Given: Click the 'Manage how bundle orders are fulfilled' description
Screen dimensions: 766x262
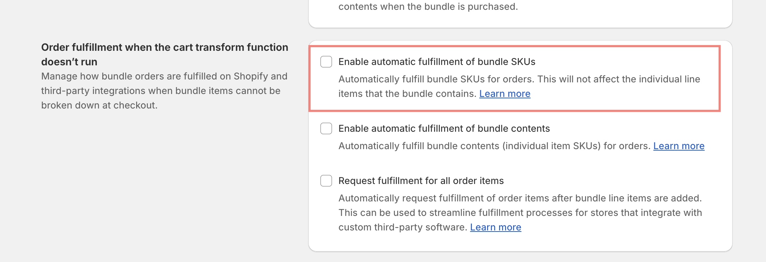Looking at the screenshot, I should point(164,76).
